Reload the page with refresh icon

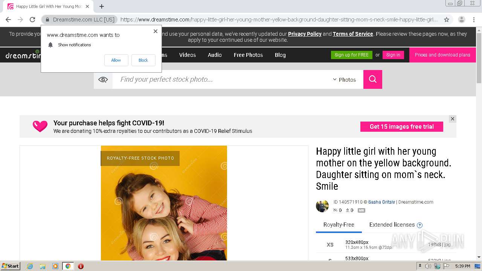coord(32,20)
